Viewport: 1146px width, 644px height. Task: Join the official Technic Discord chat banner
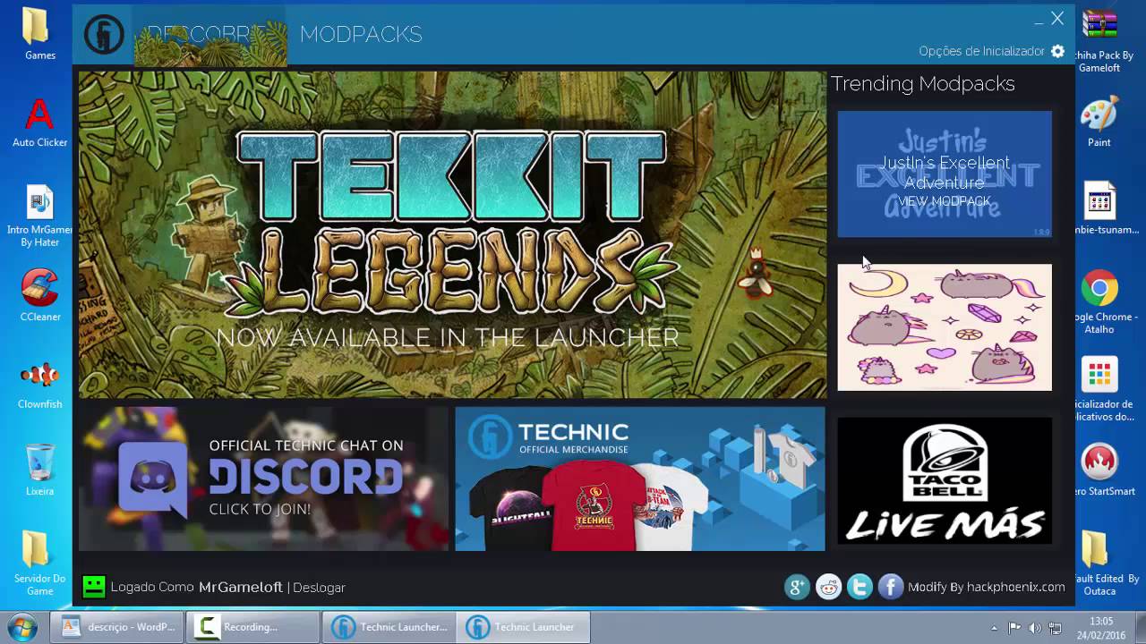263,479
